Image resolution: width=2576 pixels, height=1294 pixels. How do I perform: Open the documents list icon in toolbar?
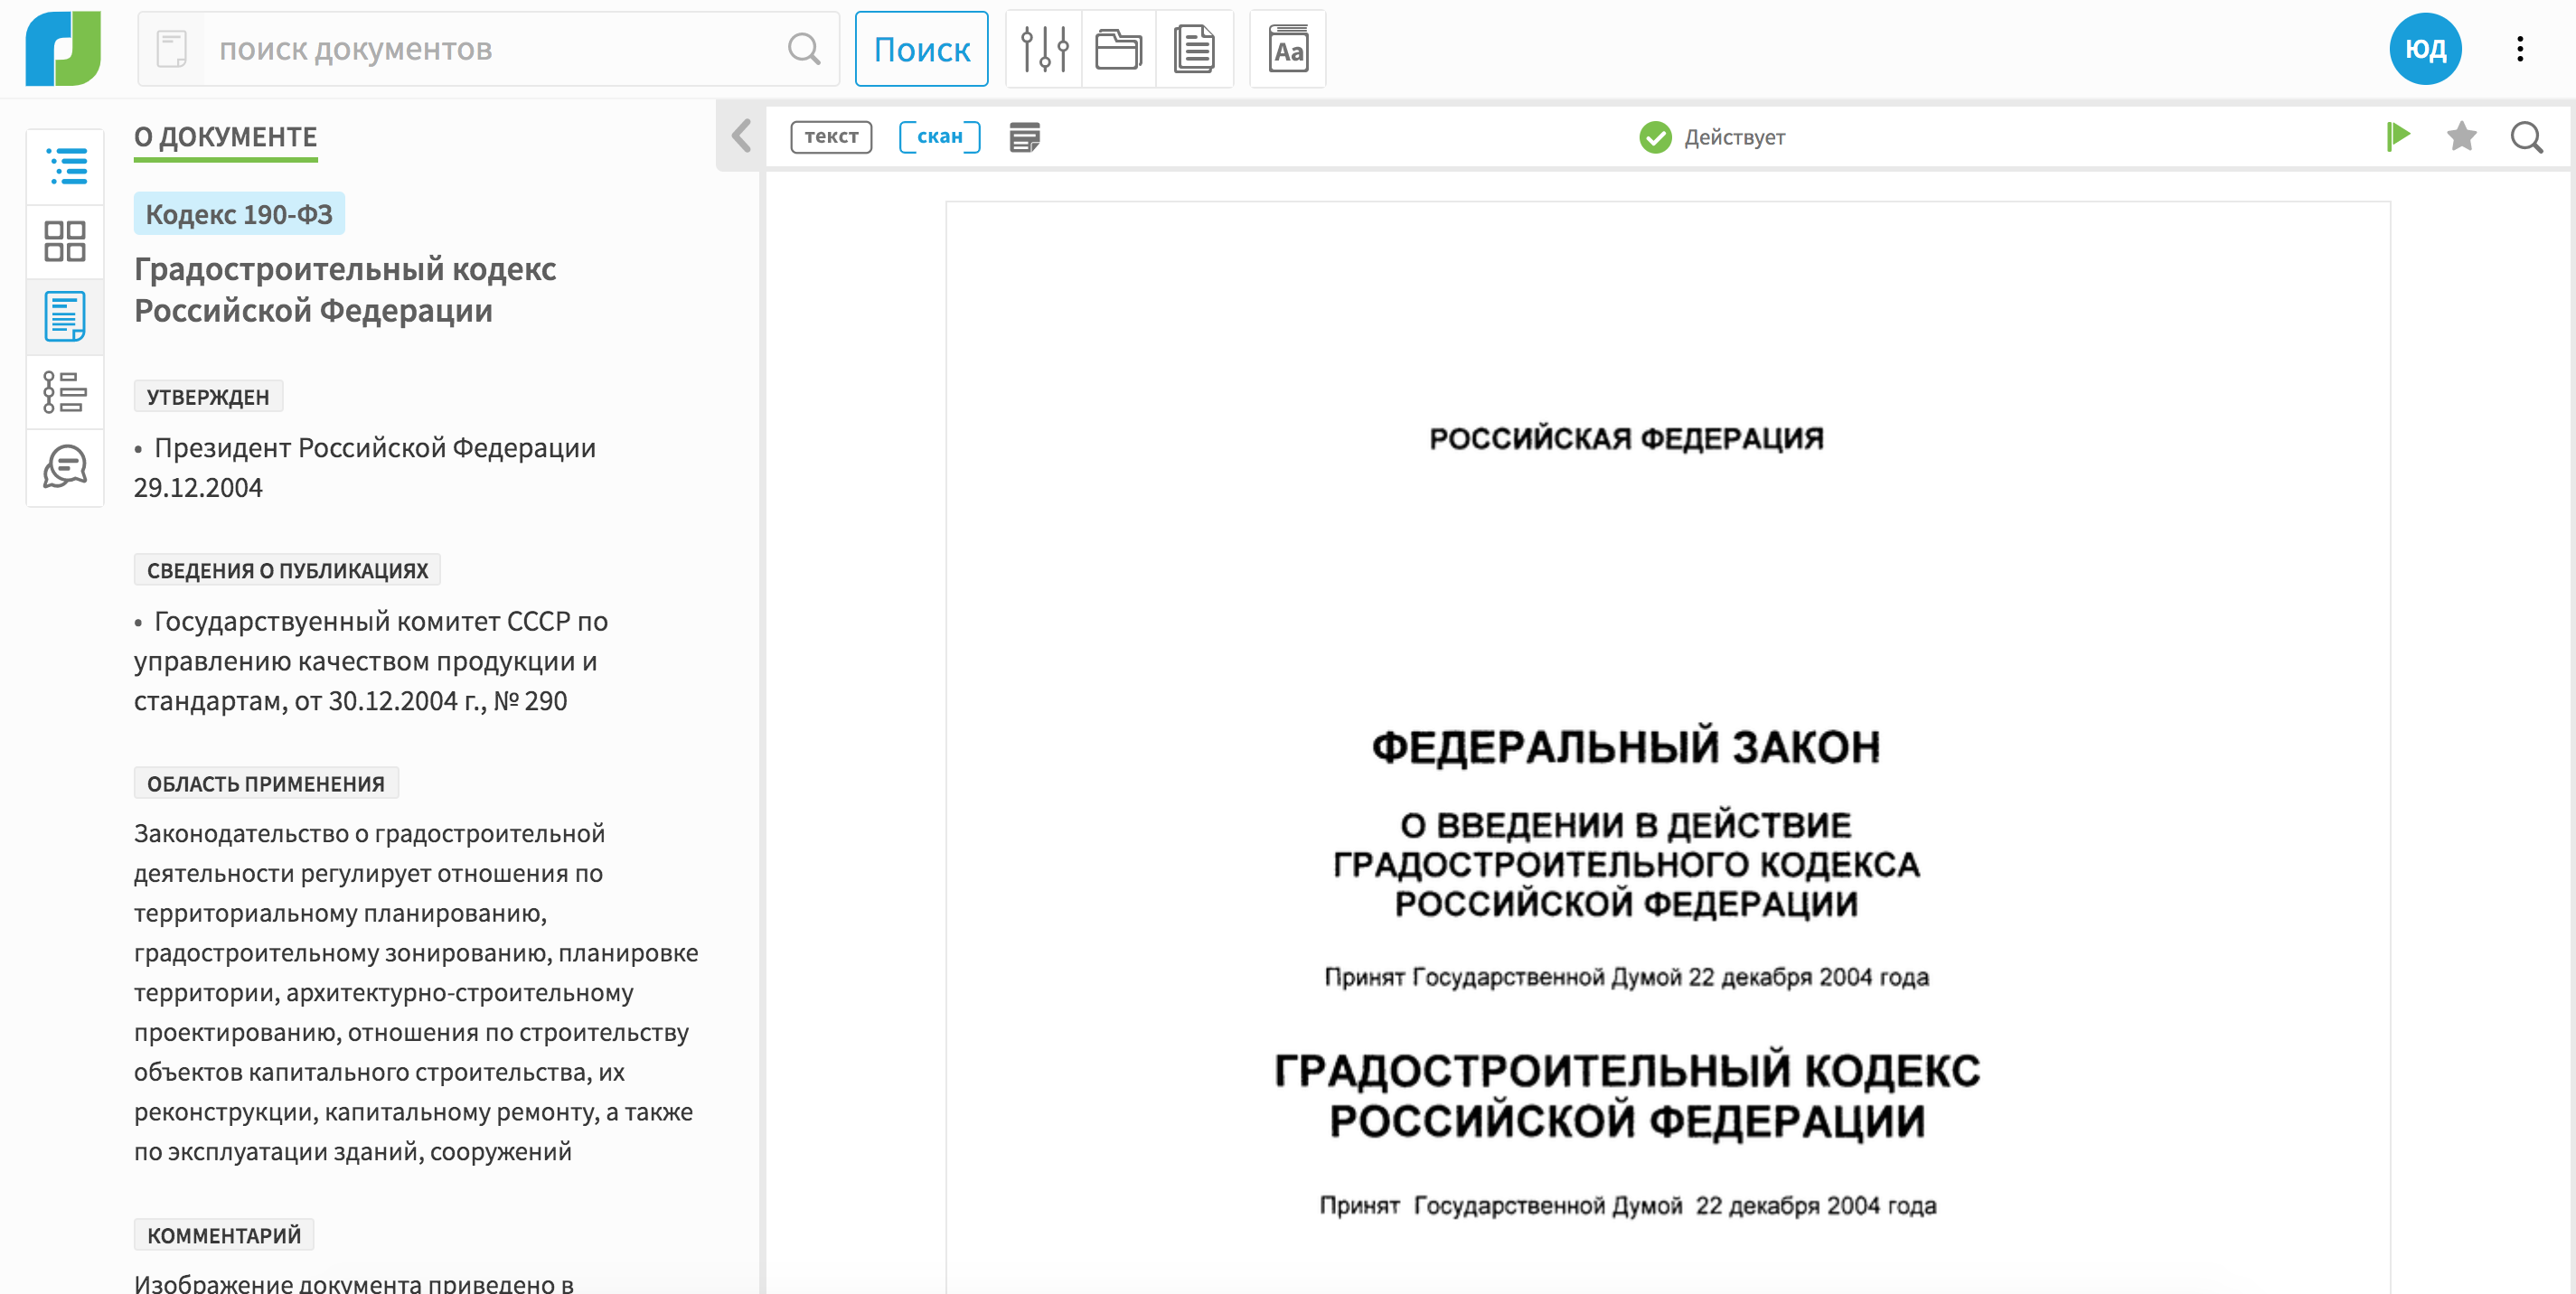pyautogui.click(x=1194, y=49)
